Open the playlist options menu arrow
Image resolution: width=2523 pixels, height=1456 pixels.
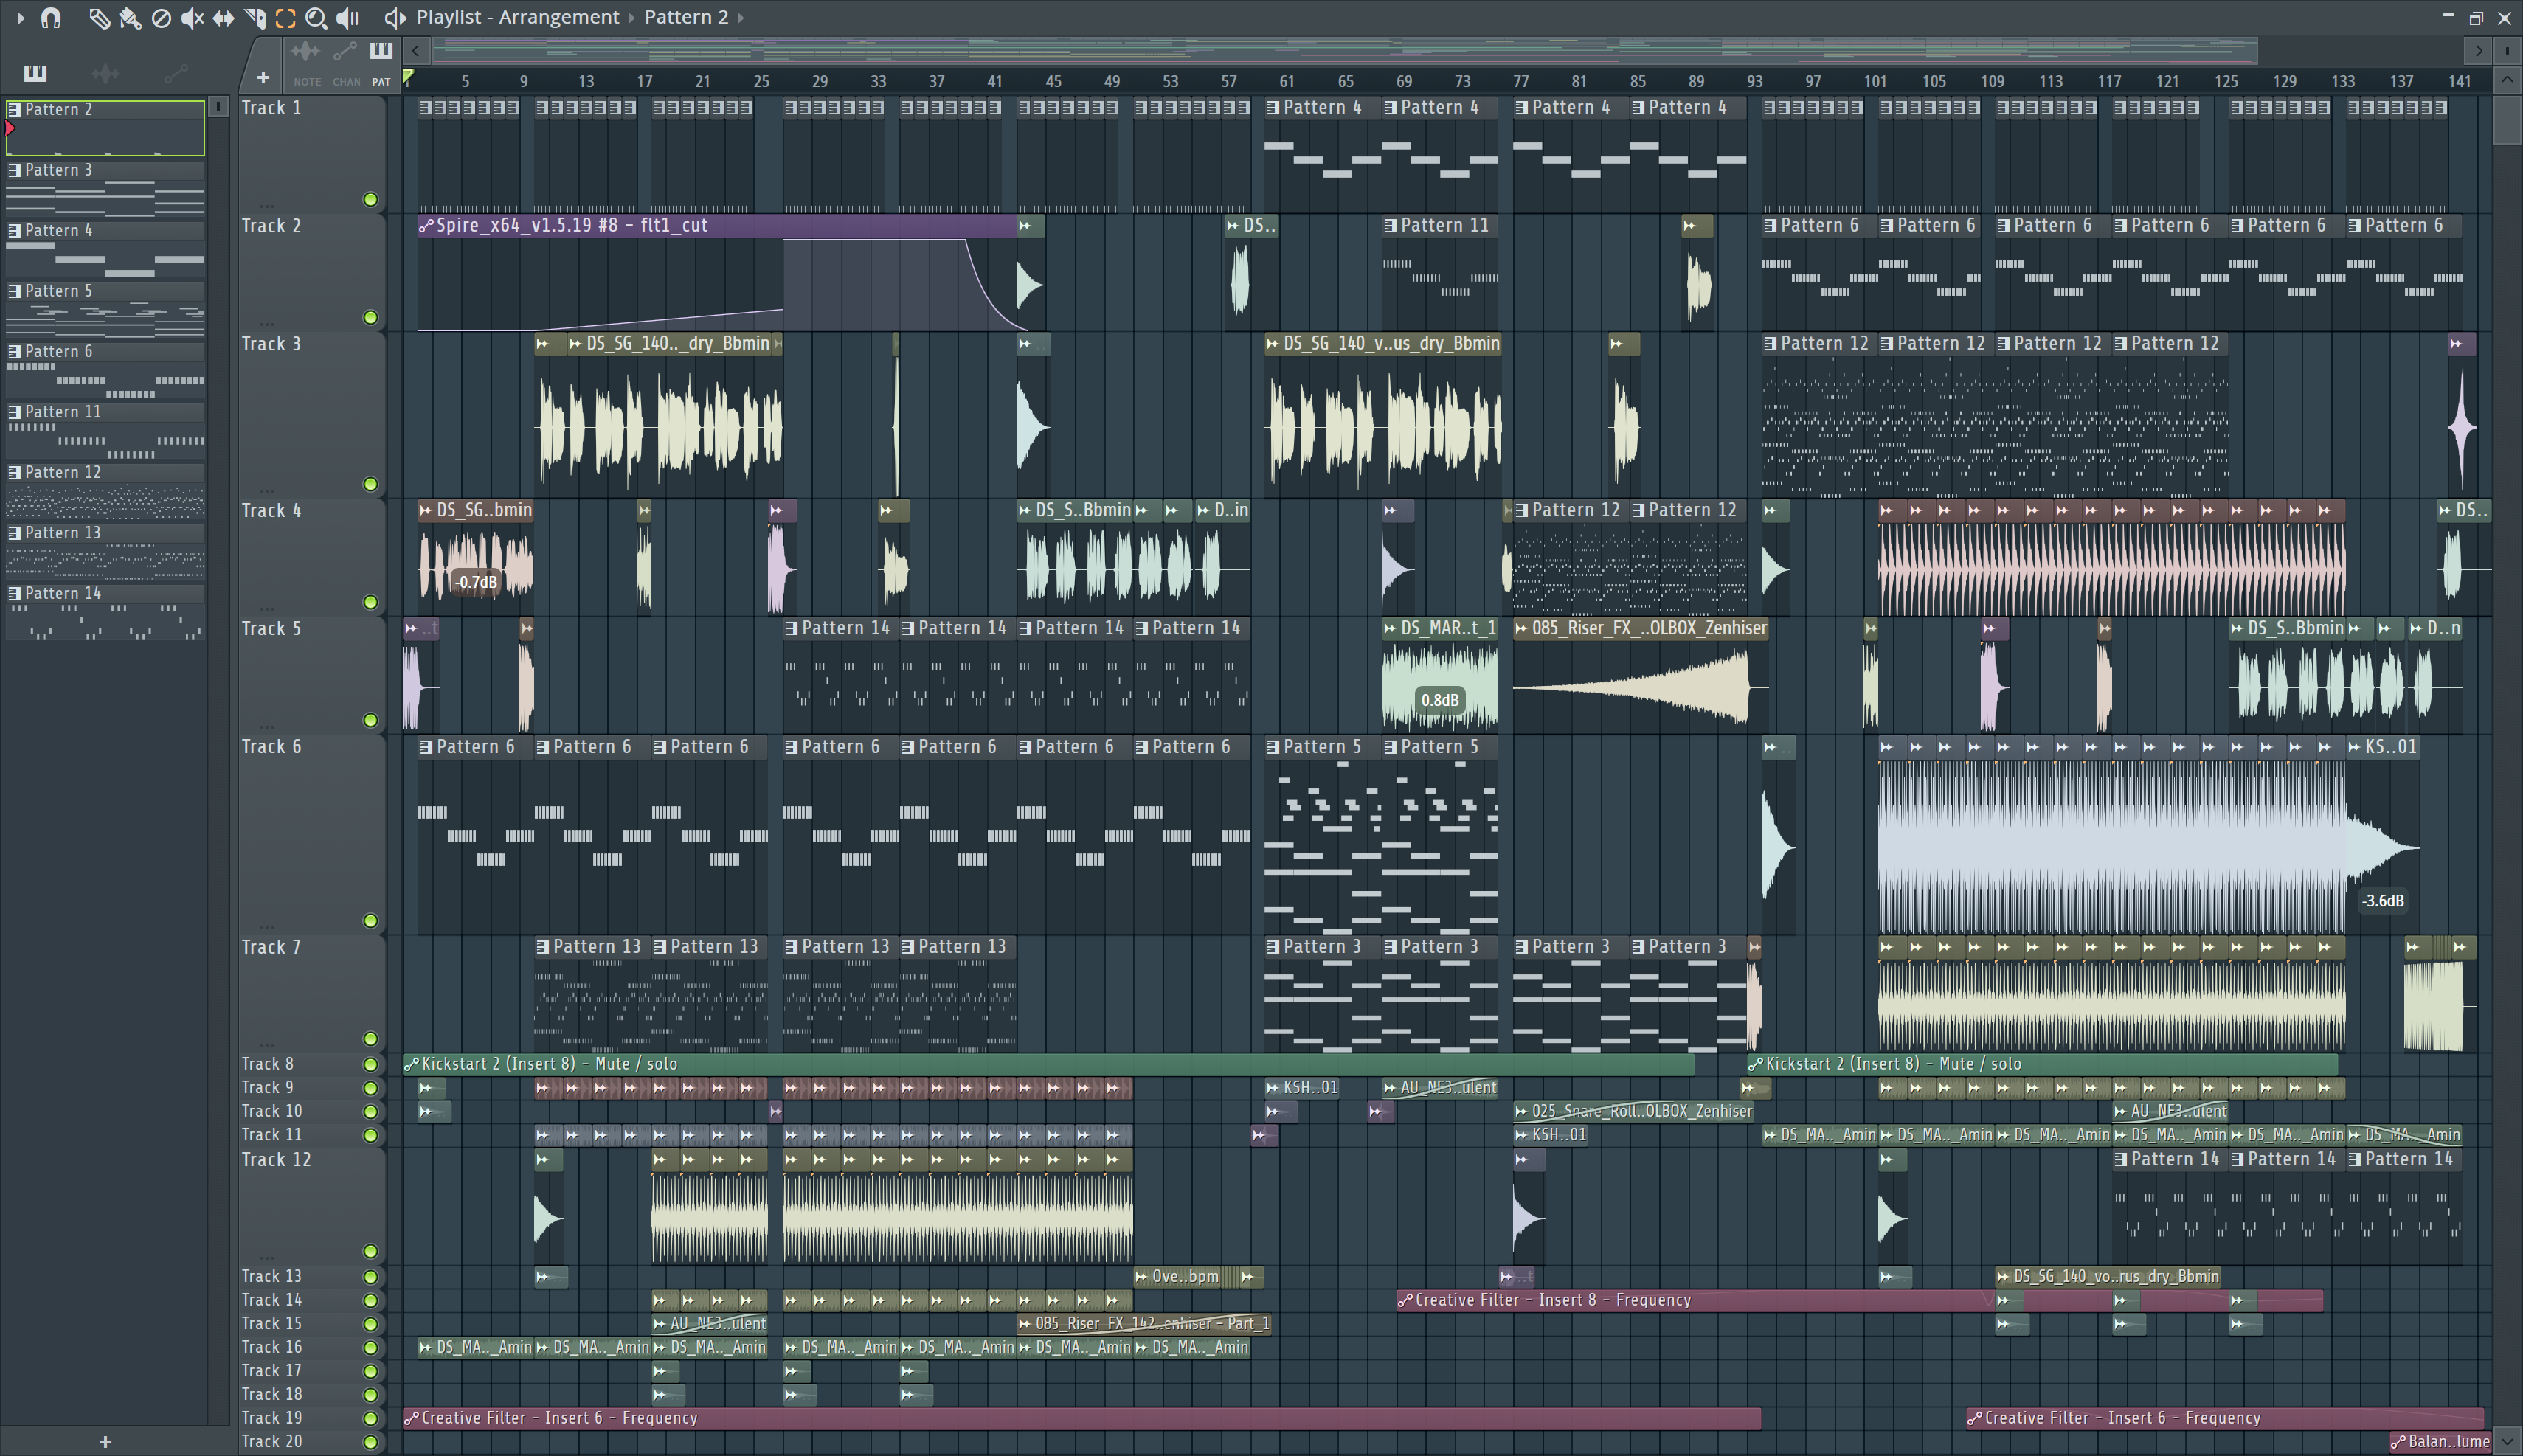(20, 17)
